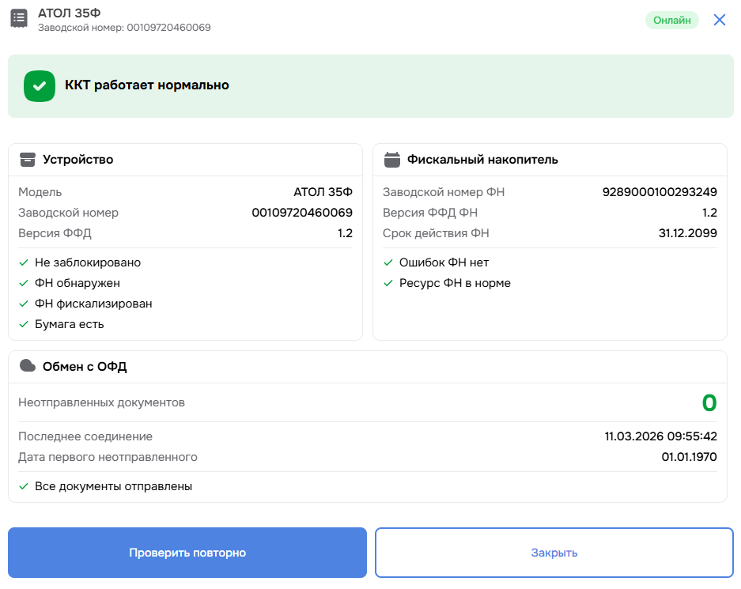Screen dimensions: 741x589
Task: Click the green checkmark status icon
Action: 40,86
